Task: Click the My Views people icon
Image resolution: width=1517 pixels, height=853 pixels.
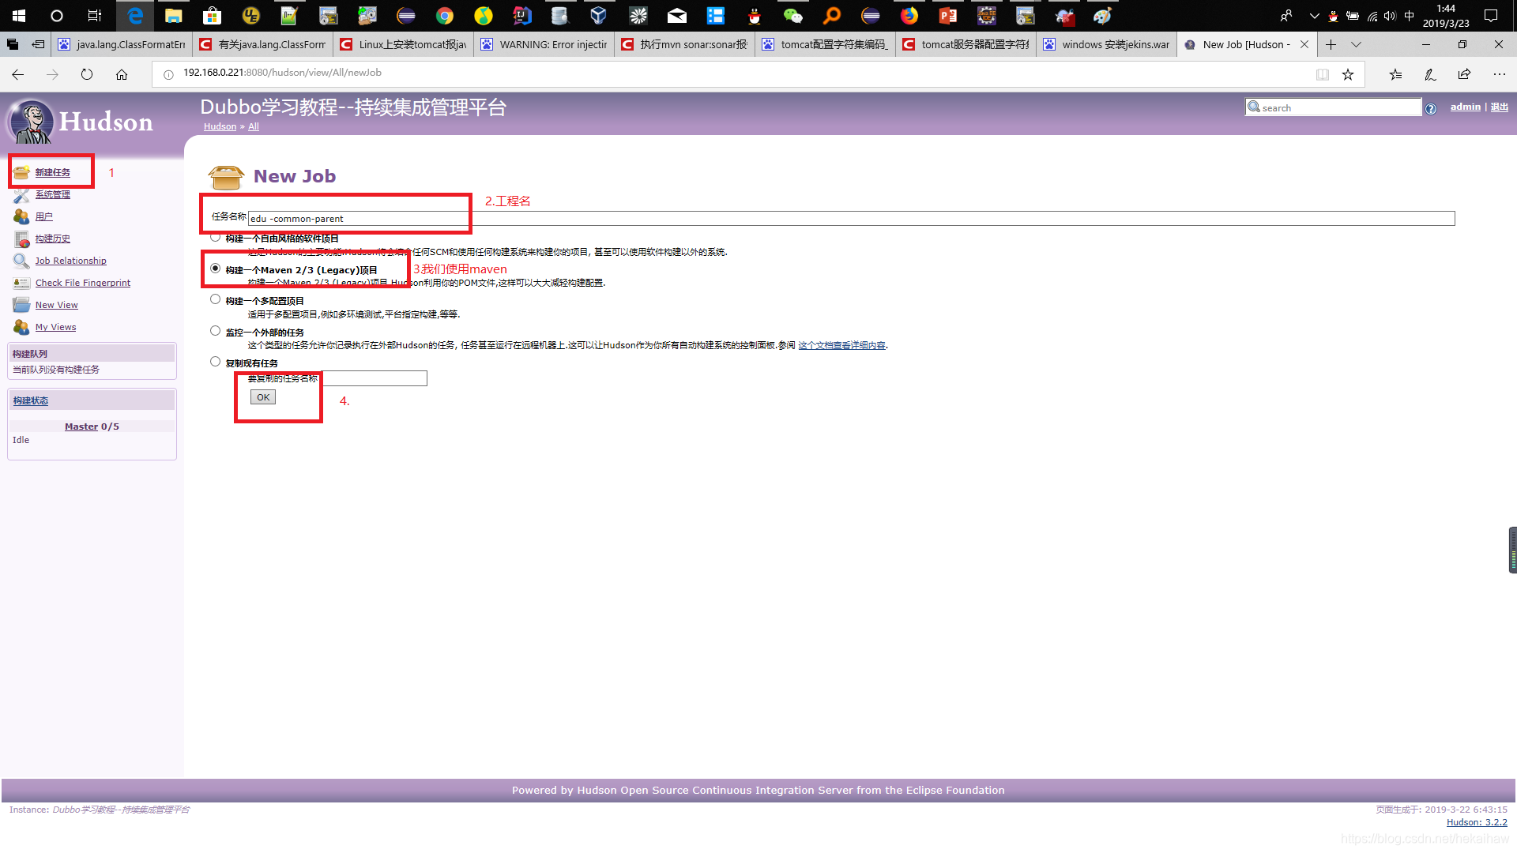Action: [x=21, y=327]
